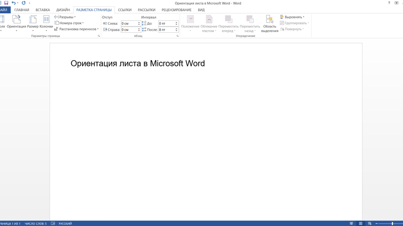The height and width of the screenshot is (226, 403).
Task: Click the Переместить назад icon
Action: pyautogui.click(x=250, y=19)
